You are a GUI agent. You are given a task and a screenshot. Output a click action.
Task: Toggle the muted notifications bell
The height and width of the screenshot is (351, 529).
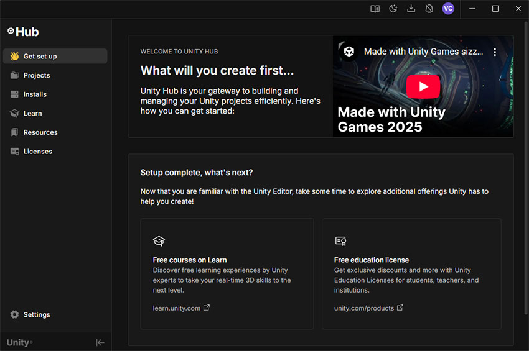coord(429,9)
